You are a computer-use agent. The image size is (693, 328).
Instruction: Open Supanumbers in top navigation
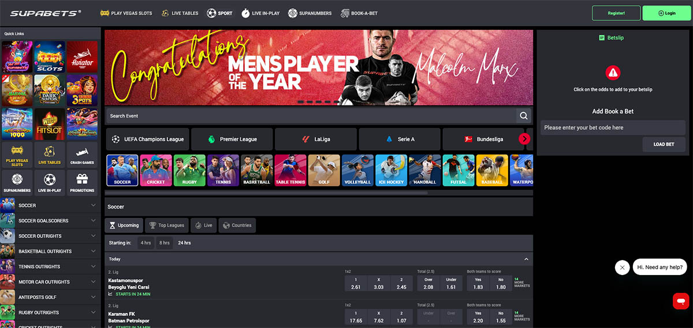point(310,13)
